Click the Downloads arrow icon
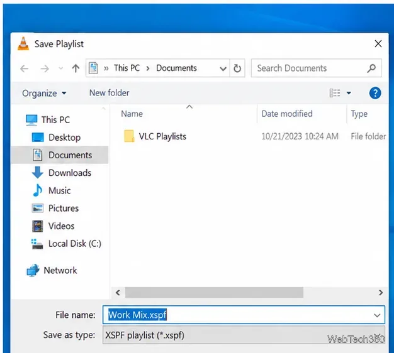The height and width of the screenshot is (353, 394). 38,173
